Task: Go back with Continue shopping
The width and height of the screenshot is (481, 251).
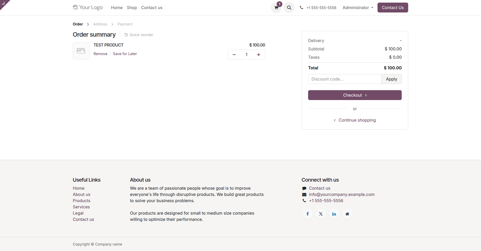Action: click(355, 120)
